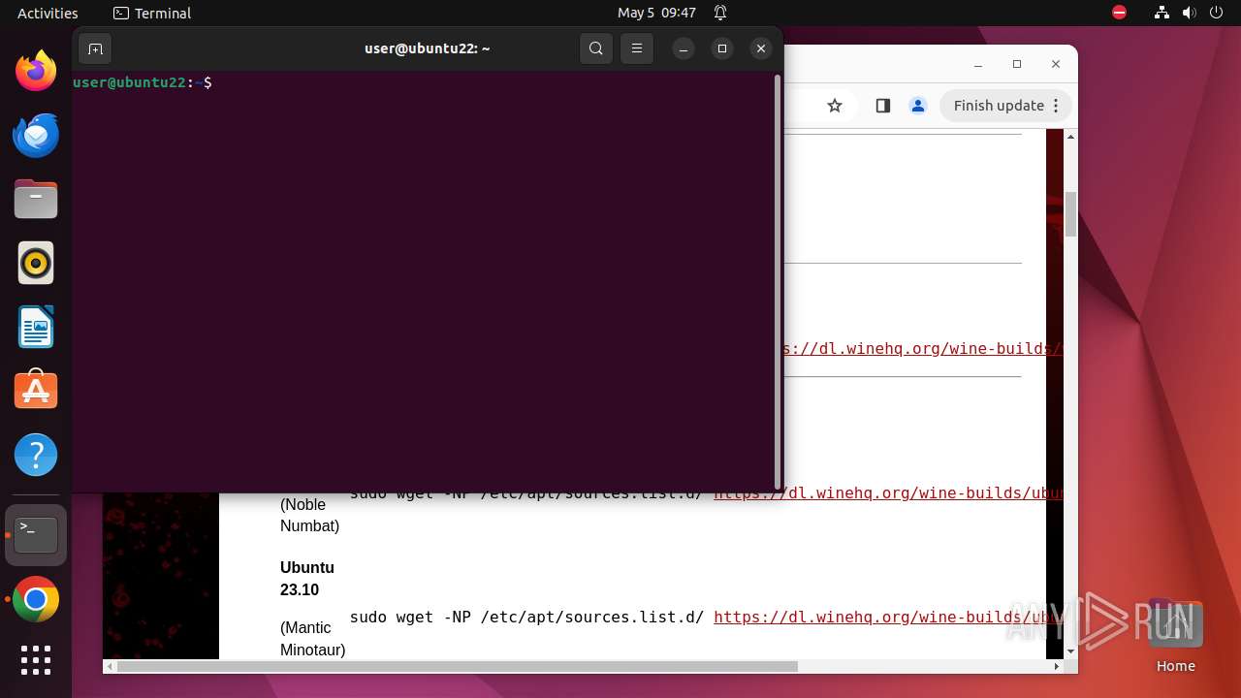Click the scroll-right arrow at Chrome's bottom
1241x698 pixels.
1057,666
